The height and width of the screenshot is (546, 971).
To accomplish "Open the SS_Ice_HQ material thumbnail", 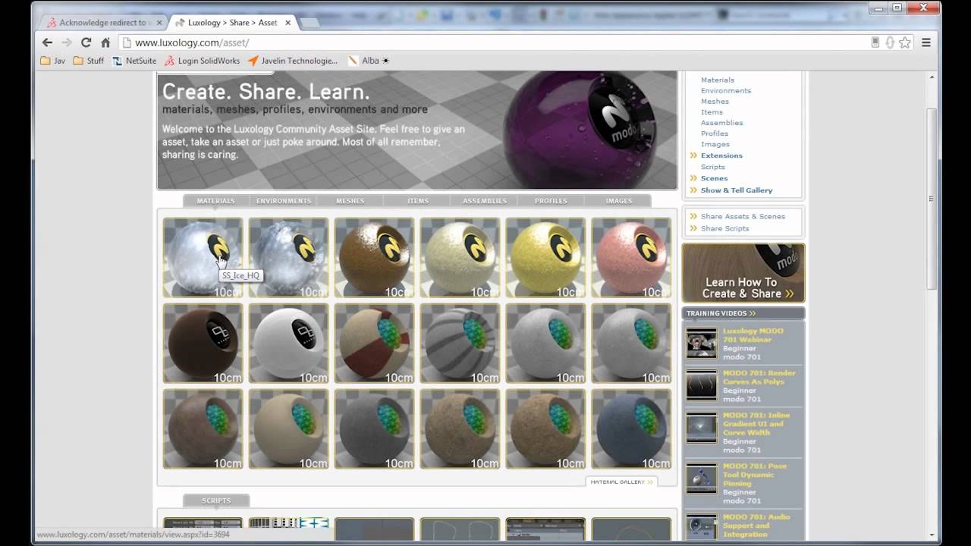I will tap(203, 257).
